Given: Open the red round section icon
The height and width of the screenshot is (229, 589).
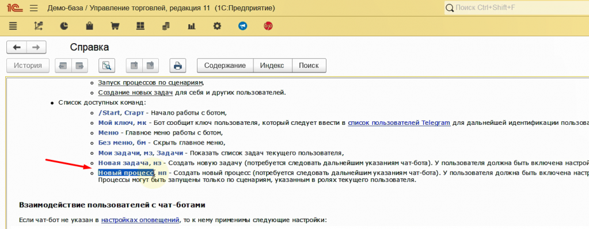Looking at the screenshot, I should pos(268,26).
